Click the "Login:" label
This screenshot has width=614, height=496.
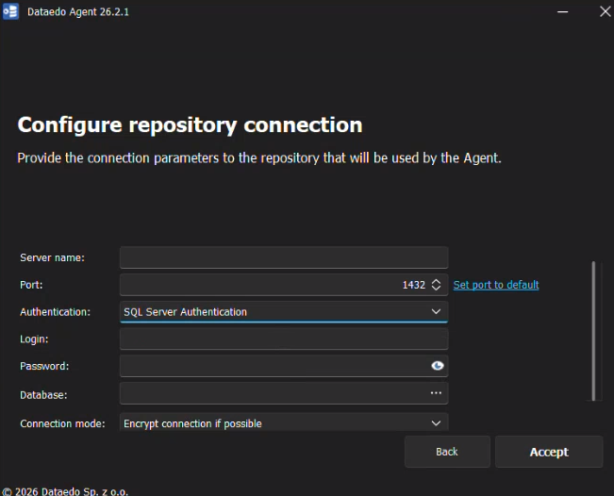click(34, 339)
